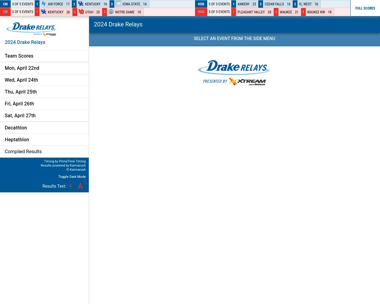Open the Decathlon menu item
Viewport: 380px width, 304px height.
pos(45,128)
